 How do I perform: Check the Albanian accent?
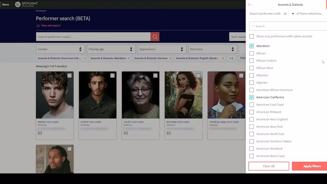(252, 75)
